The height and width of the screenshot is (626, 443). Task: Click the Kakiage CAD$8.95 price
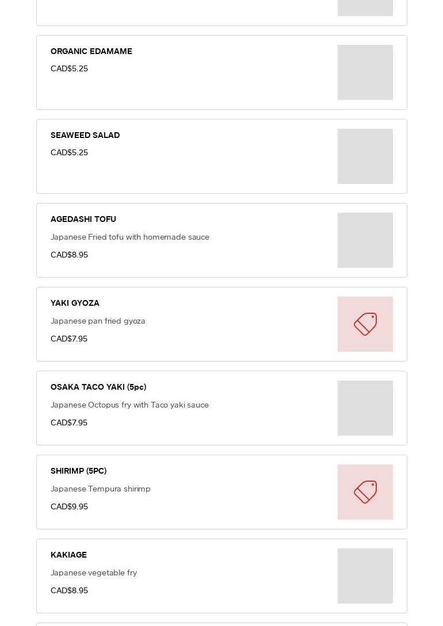click(69, 590)
